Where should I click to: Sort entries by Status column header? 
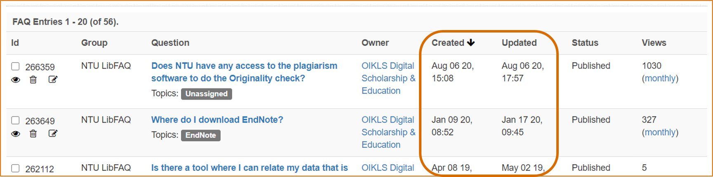pos(585,43)
